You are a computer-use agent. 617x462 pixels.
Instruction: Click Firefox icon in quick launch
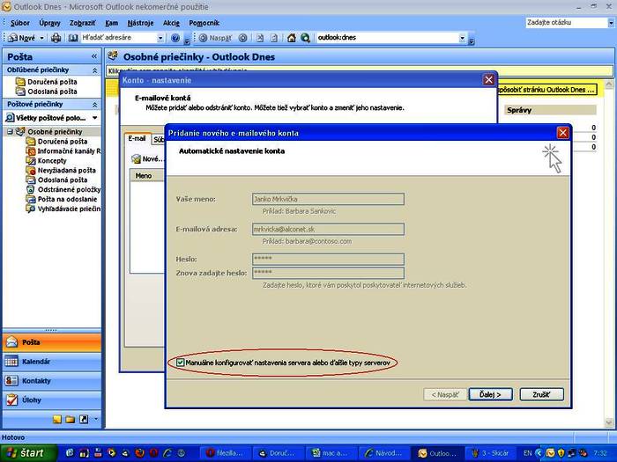(139, 453)
